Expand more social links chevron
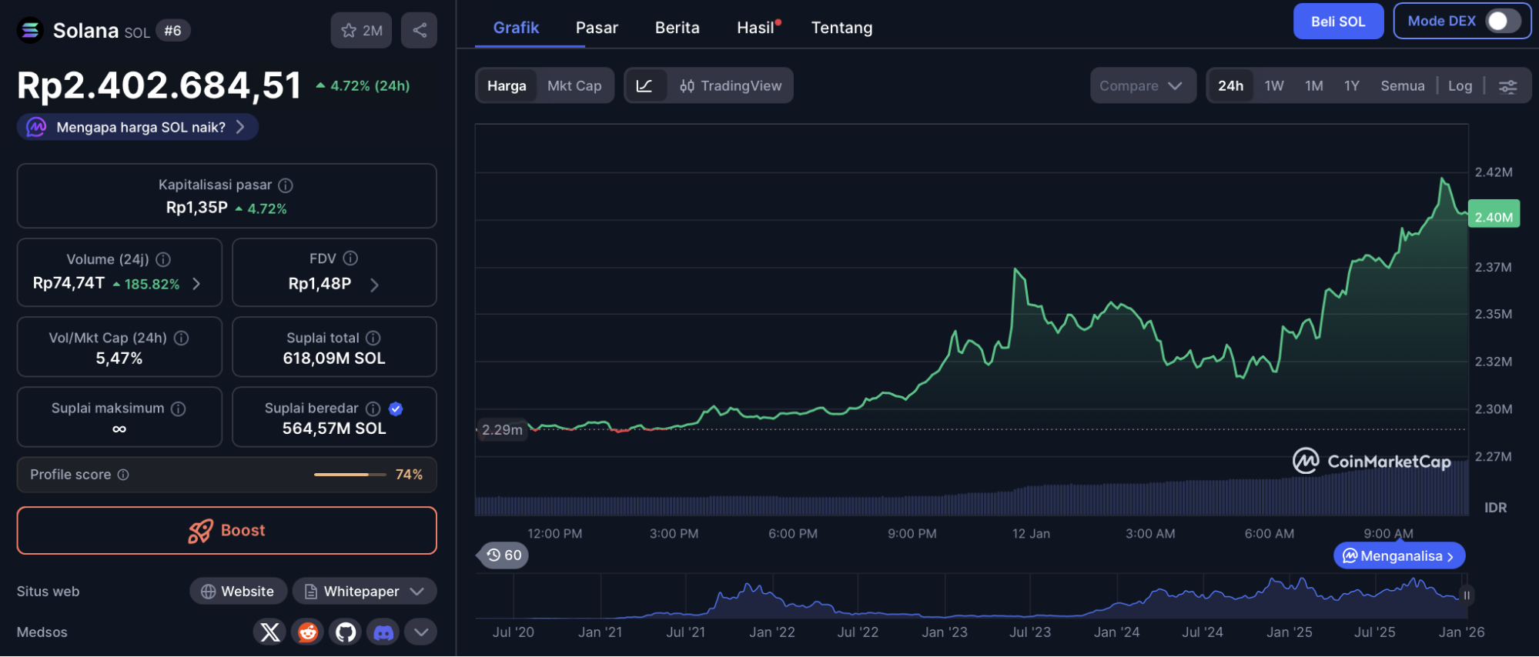This screenshot has height=657, width=1539. point(420,632)
